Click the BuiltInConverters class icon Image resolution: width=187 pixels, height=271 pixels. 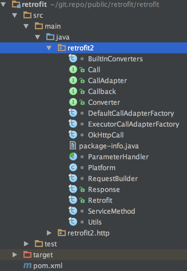click(73, 59)
